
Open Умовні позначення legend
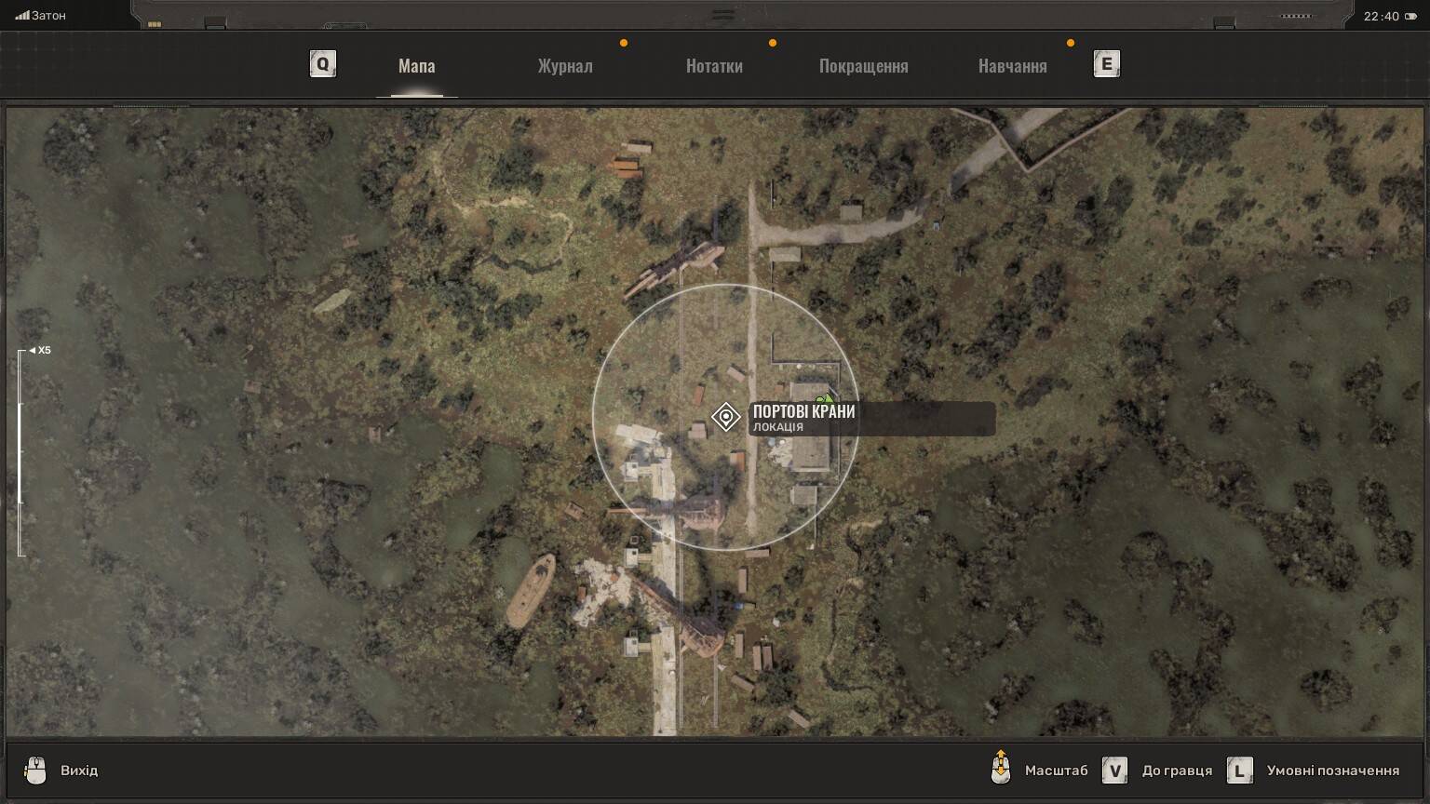pyautogui.click(x=1332, y=770)
